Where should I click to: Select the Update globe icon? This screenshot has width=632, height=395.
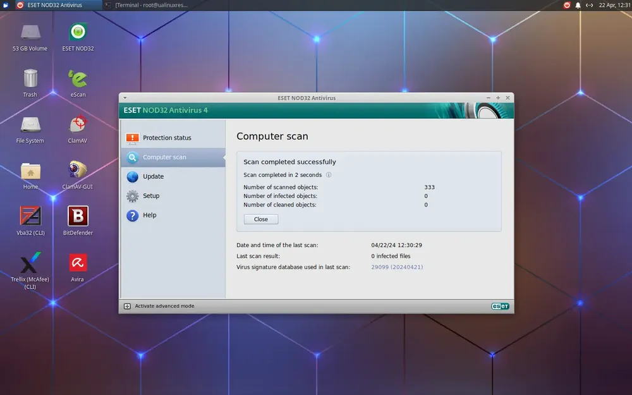coord(132,176)
